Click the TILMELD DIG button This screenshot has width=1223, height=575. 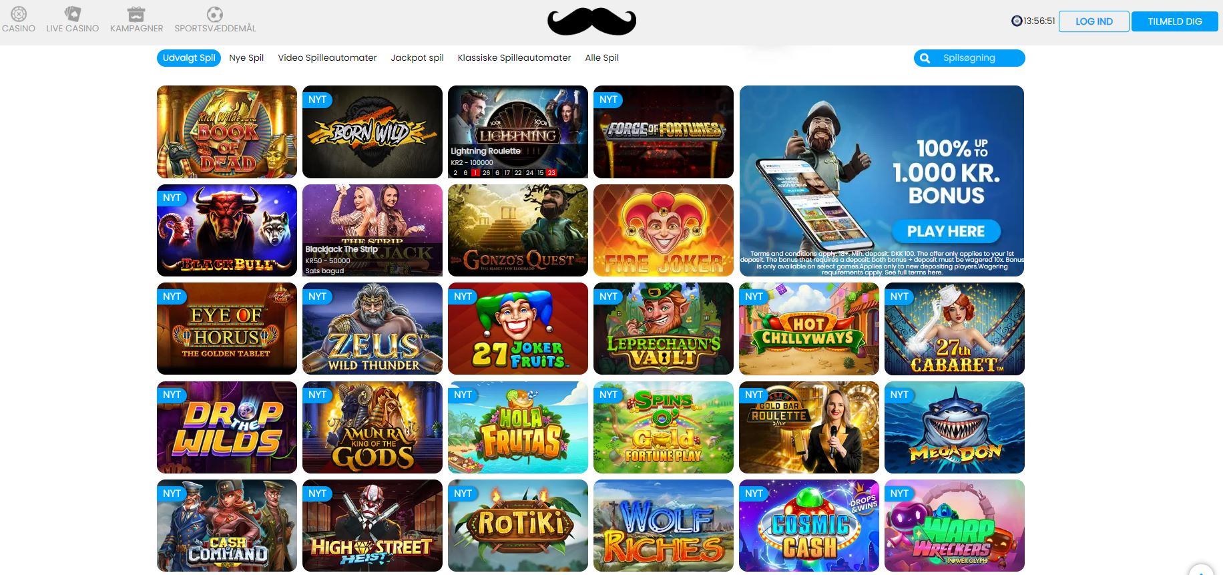pyautogui.click(x=1175, y=21)
